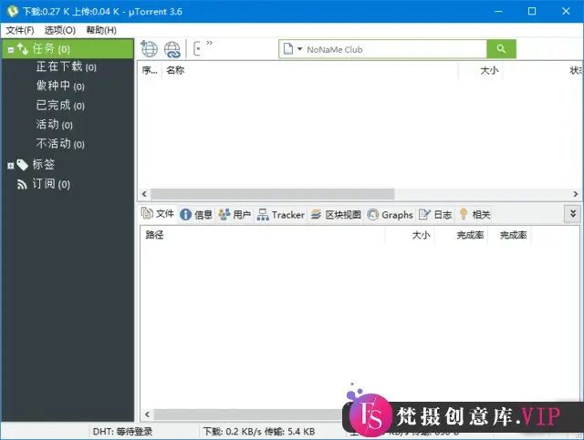
Task: Select 订阅 (0) in the sidebar
Action: tap(51, 184)
